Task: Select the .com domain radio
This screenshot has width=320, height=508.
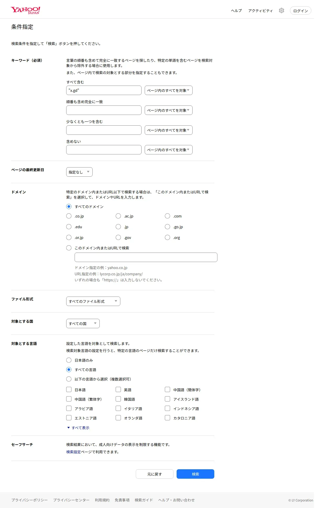Action: point(167,216)
